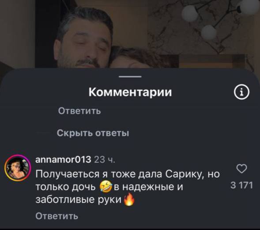Viewport: 260px width, 230px height.
Task: Click the laughing emoji in comment
Action: (106, 188)
